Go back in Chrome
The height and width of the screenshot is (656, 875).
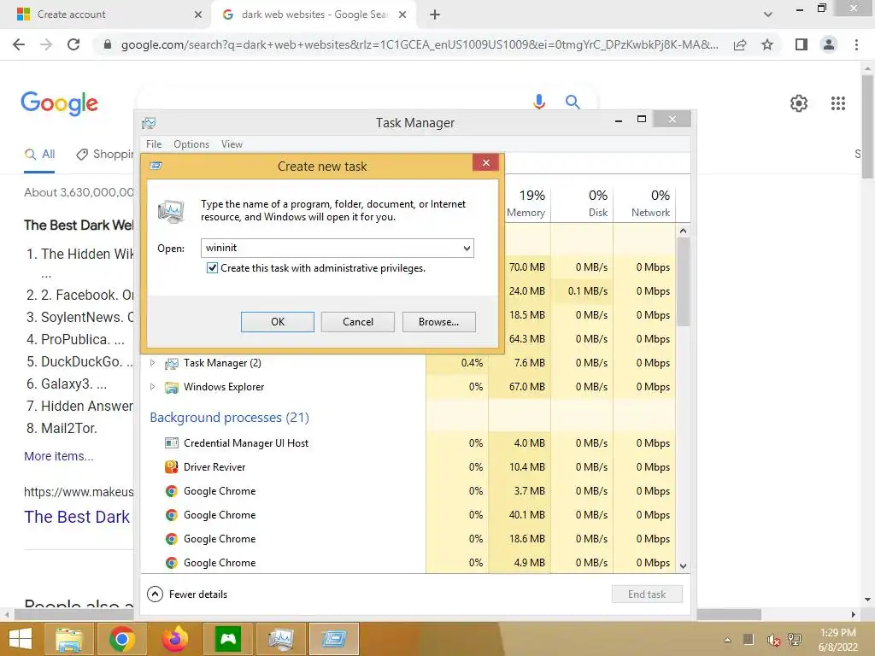click(x=19, y=44)
